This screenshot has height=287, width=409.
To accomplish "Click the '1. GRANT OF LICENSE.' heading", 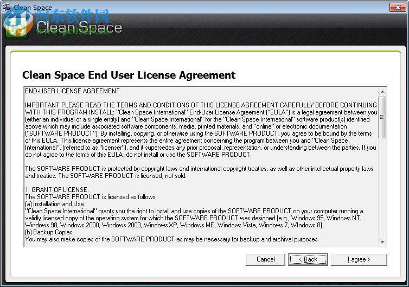I will click(57, 190).
